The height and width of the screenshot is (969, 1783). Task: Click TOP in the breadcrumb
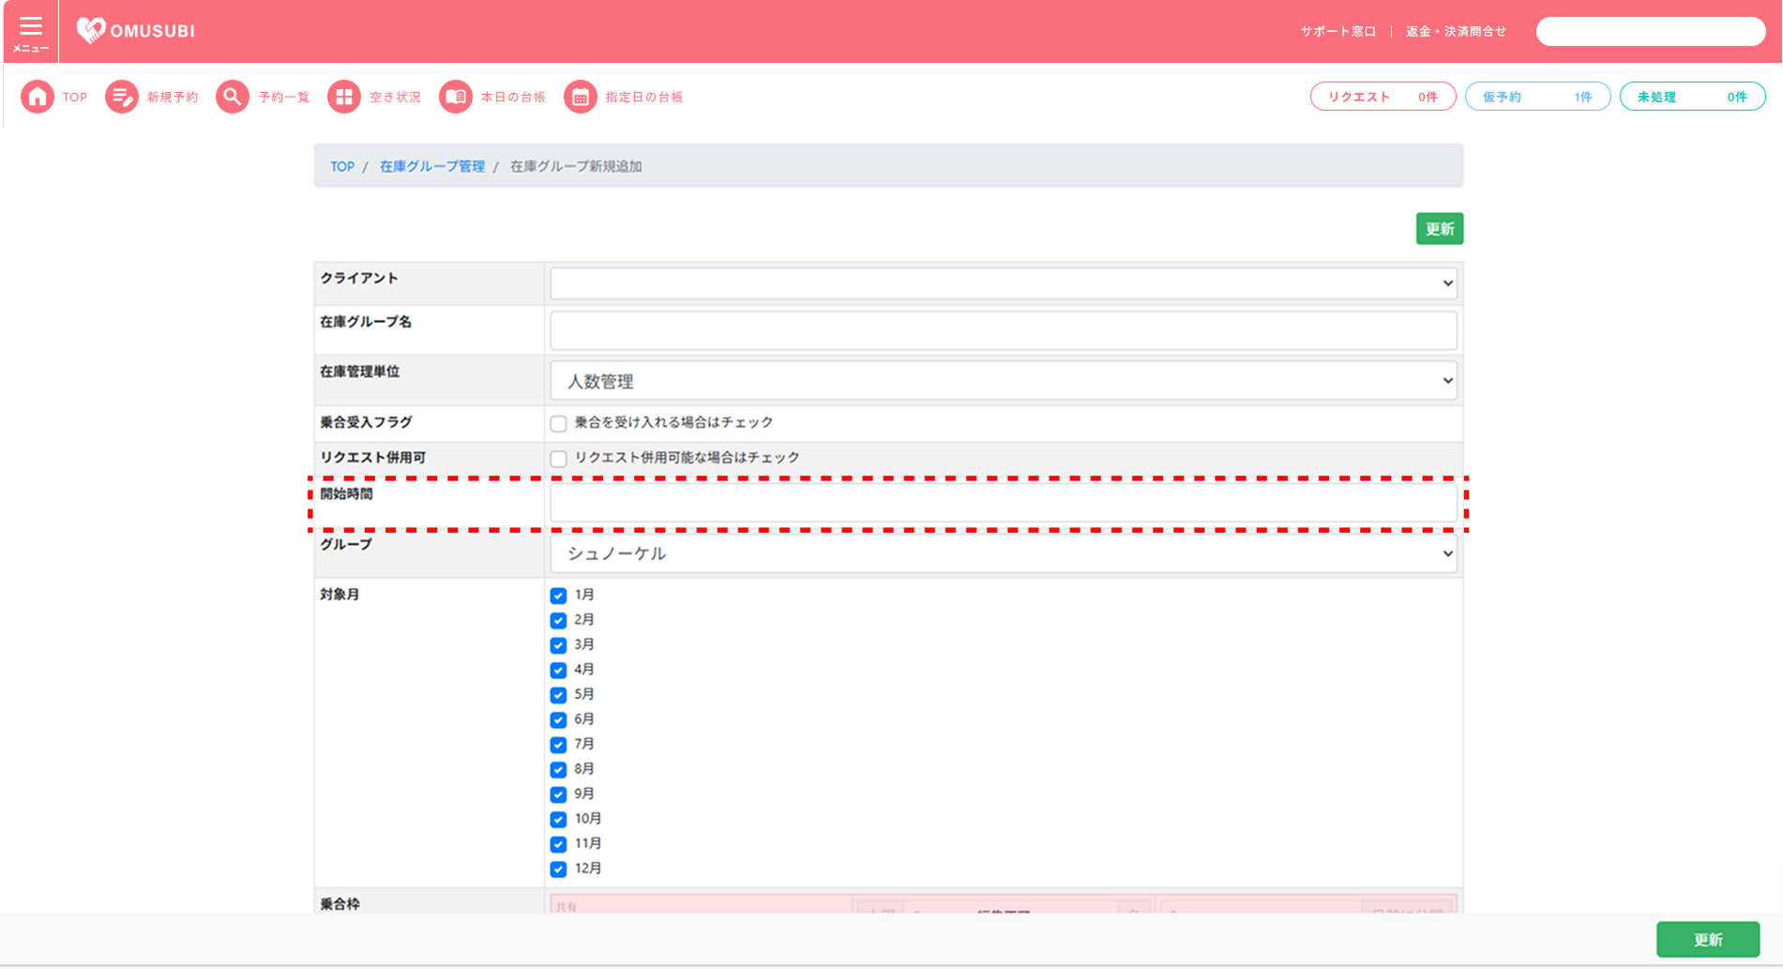pyautogui.click(x=342, y=166)
